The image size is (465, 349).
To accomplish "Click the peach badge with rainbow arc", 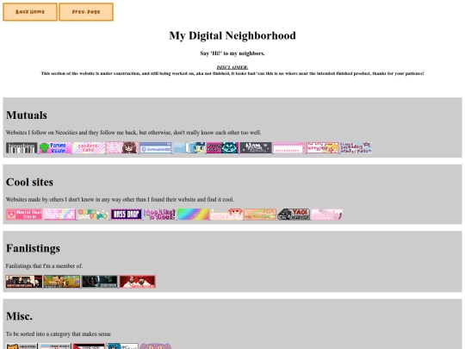I will coord(260,215).
